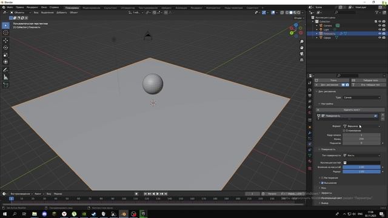Open the Material properties tab icon
Viewport: 388px width, 218px height.
pyautogui.click(x=310, y=161)
